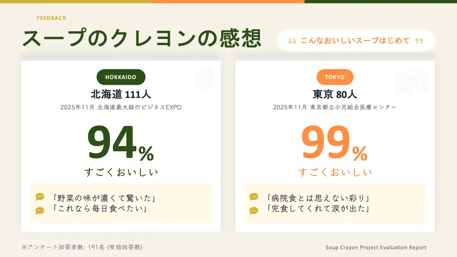Viewport: 457px width, 257px height.
Task: Click the Soup Crayon Project Evaluation Report footer
Action: pyautogui.click(x=376, y=247)
